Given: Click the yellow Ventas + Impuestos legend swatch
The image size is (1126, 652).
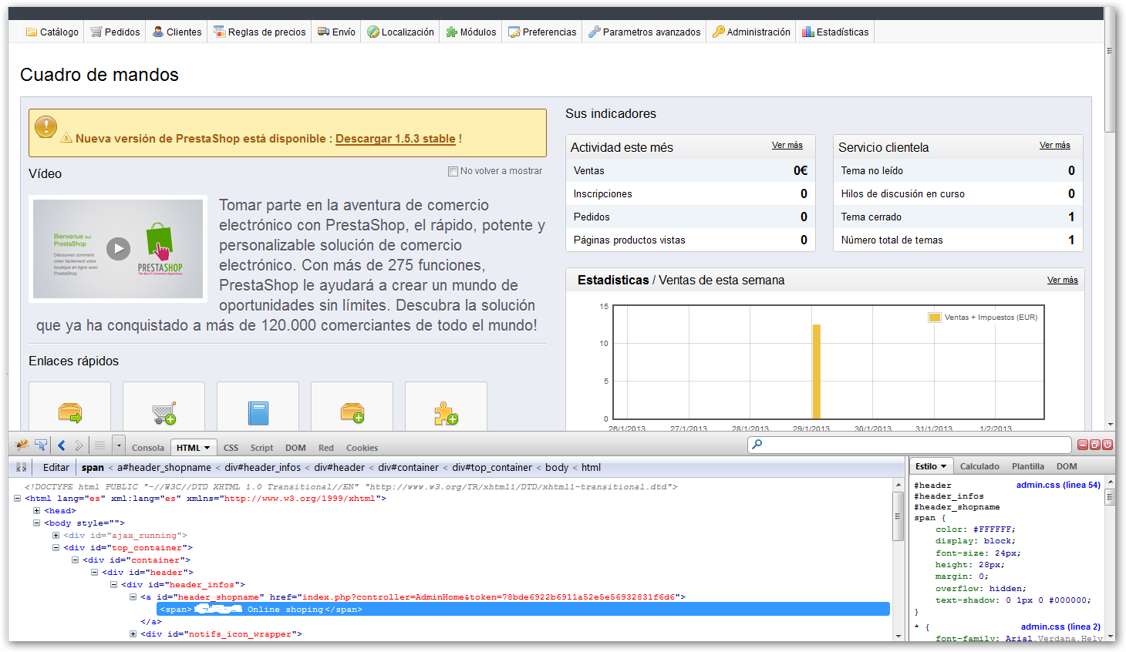Looking at the screenshot, I should point(935,318).
